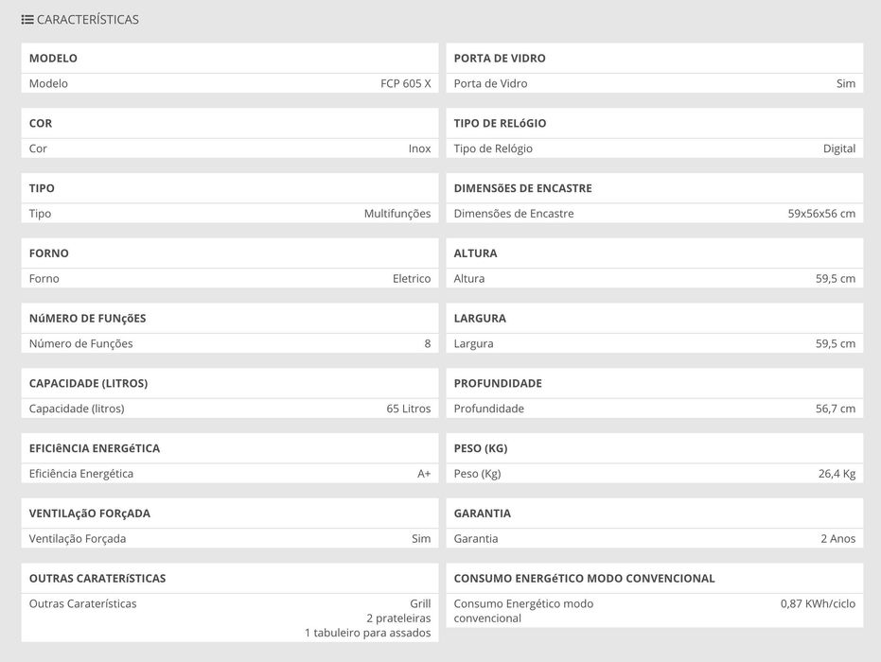
Task: Click the FCP 605 X model value
Action: 405,83
